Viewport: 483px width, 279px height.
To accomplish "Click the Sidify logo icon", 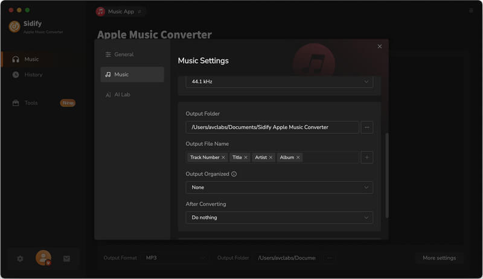I will click(14, 27).
